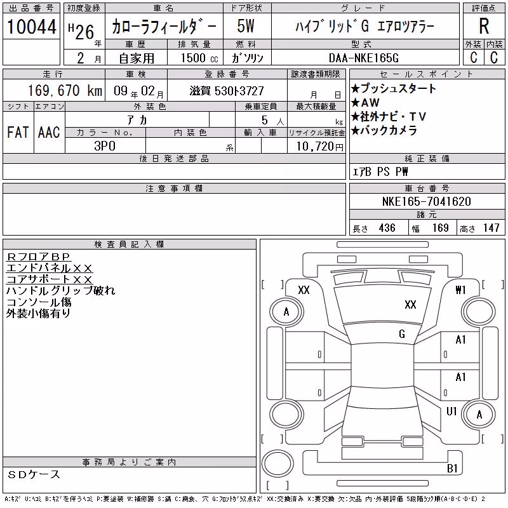Select office notice SDケース
508x508 pixels.
pyautogui.click(x=34, y=474)
